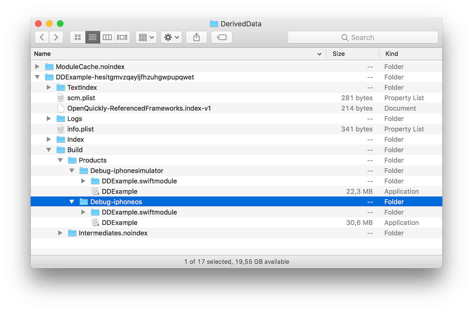
Task: Select the Logs folder icon
Action: pos(61,119)
